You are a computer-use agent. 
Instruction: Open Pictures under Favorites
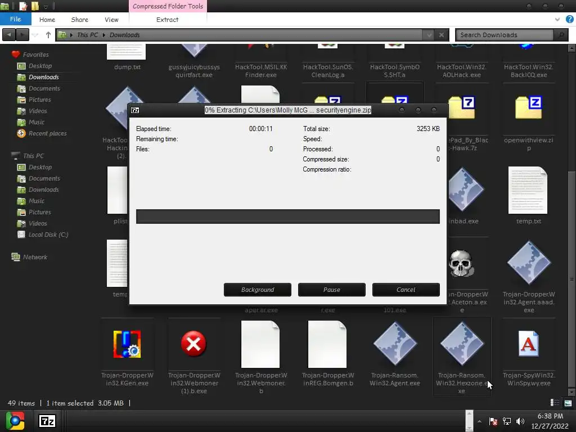coord(40,100)
